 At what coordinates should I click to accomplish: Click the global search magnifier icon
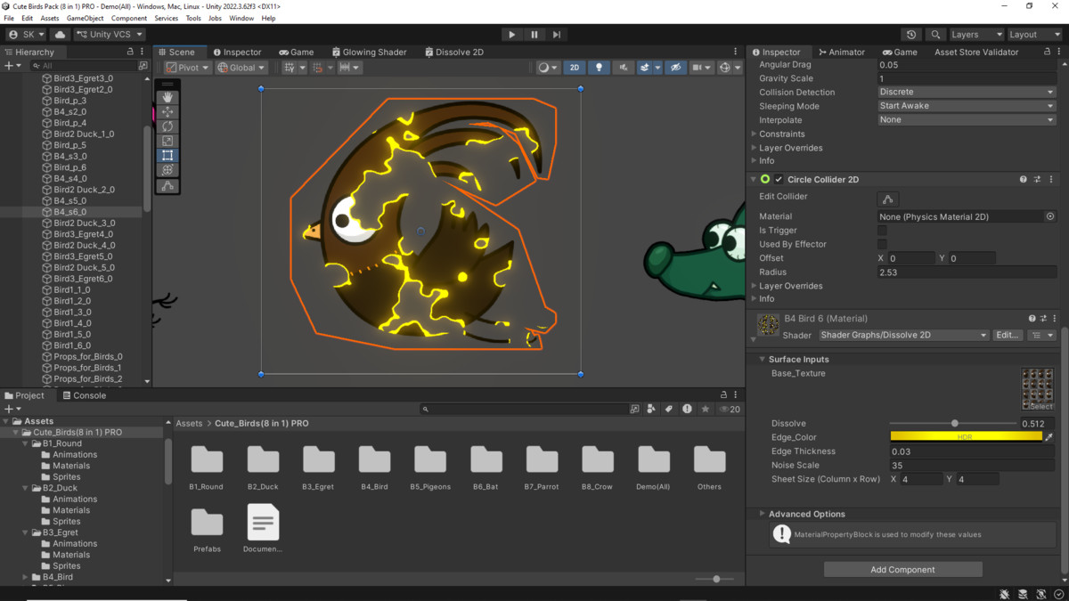point(935,35)
